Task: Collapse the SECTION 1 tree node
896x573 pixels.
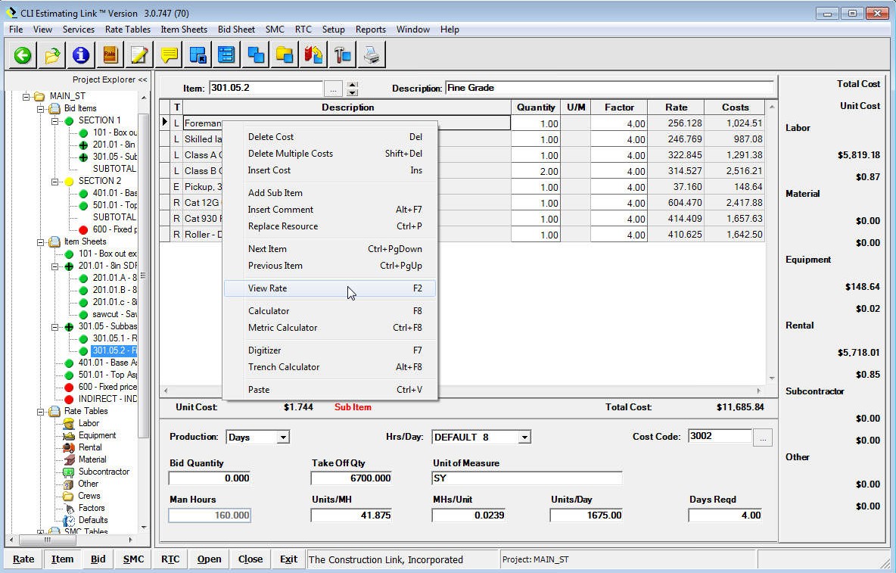Action: [x=54, y=120]
